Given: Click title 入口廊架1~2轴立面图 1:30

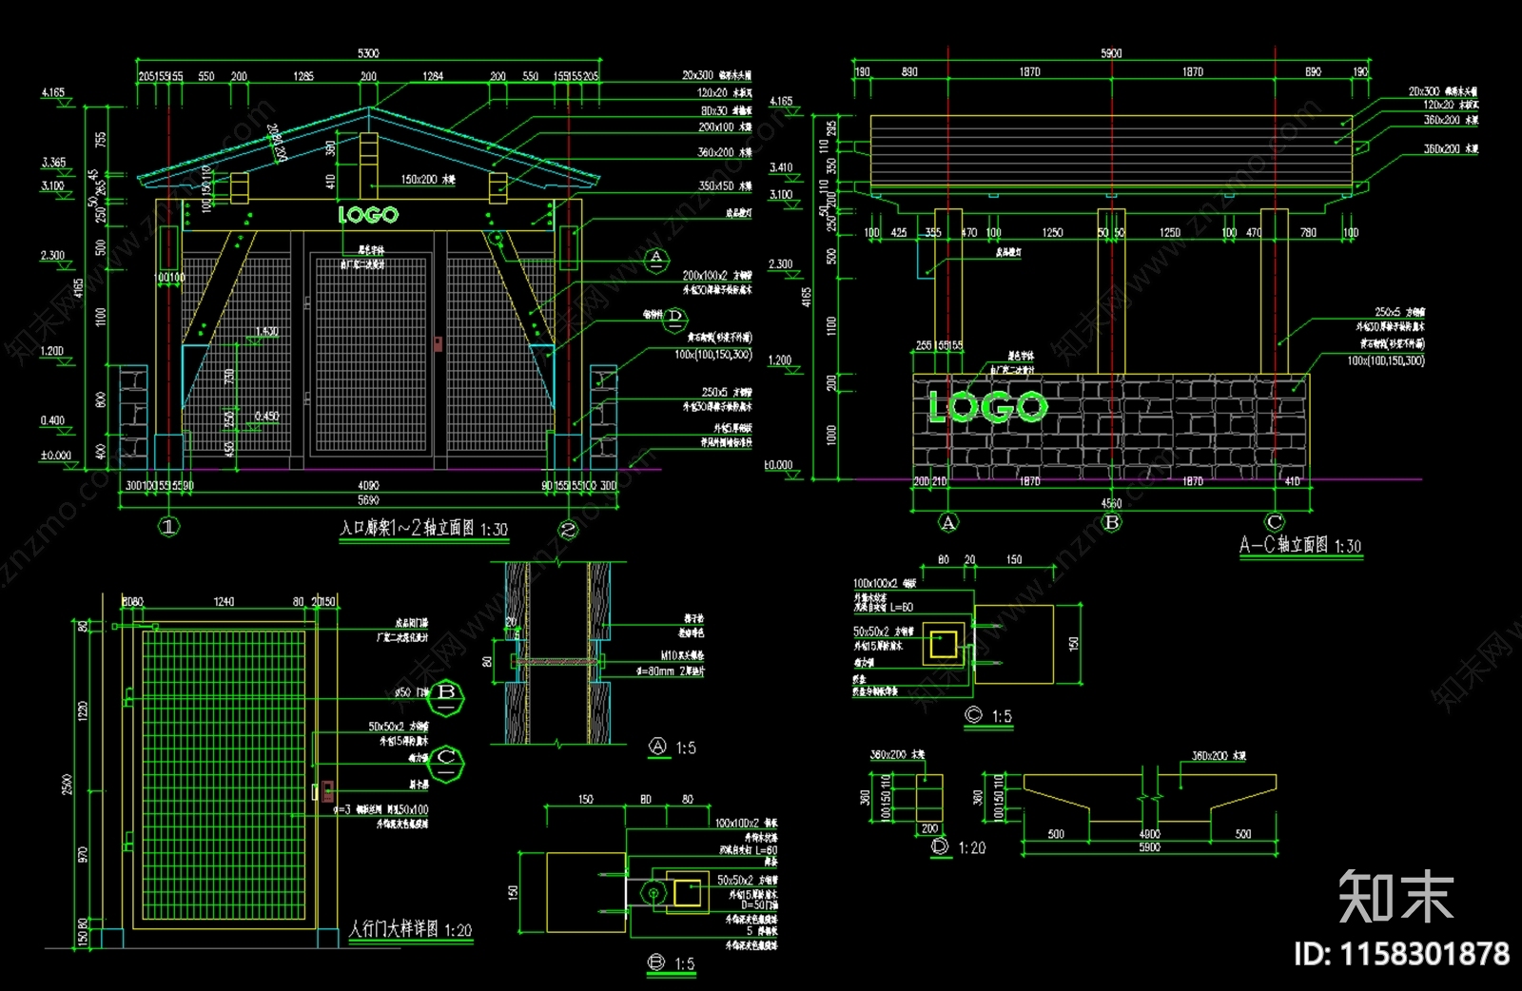Looking at the screenshot, I should coord(424,529).
